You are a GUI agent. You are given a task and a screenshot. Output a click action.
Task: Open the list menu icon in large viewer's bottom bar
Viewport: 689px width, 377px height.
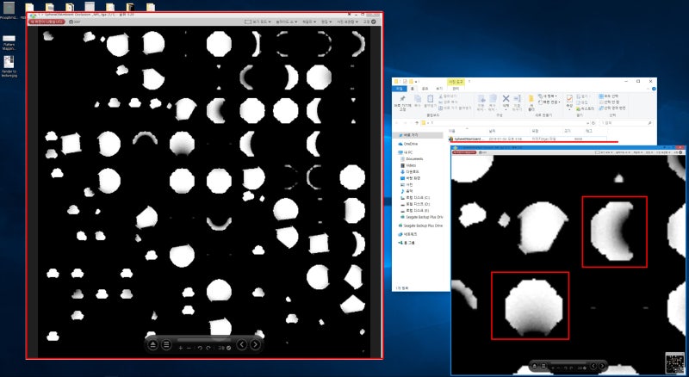166,344
